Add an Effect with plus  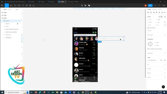click(165, 73)
